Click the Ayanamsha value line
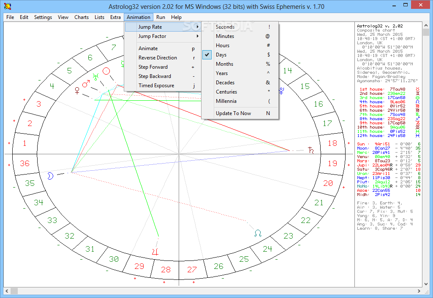The width and height of the screenshot is (433, 298). [x=387, y=81]
